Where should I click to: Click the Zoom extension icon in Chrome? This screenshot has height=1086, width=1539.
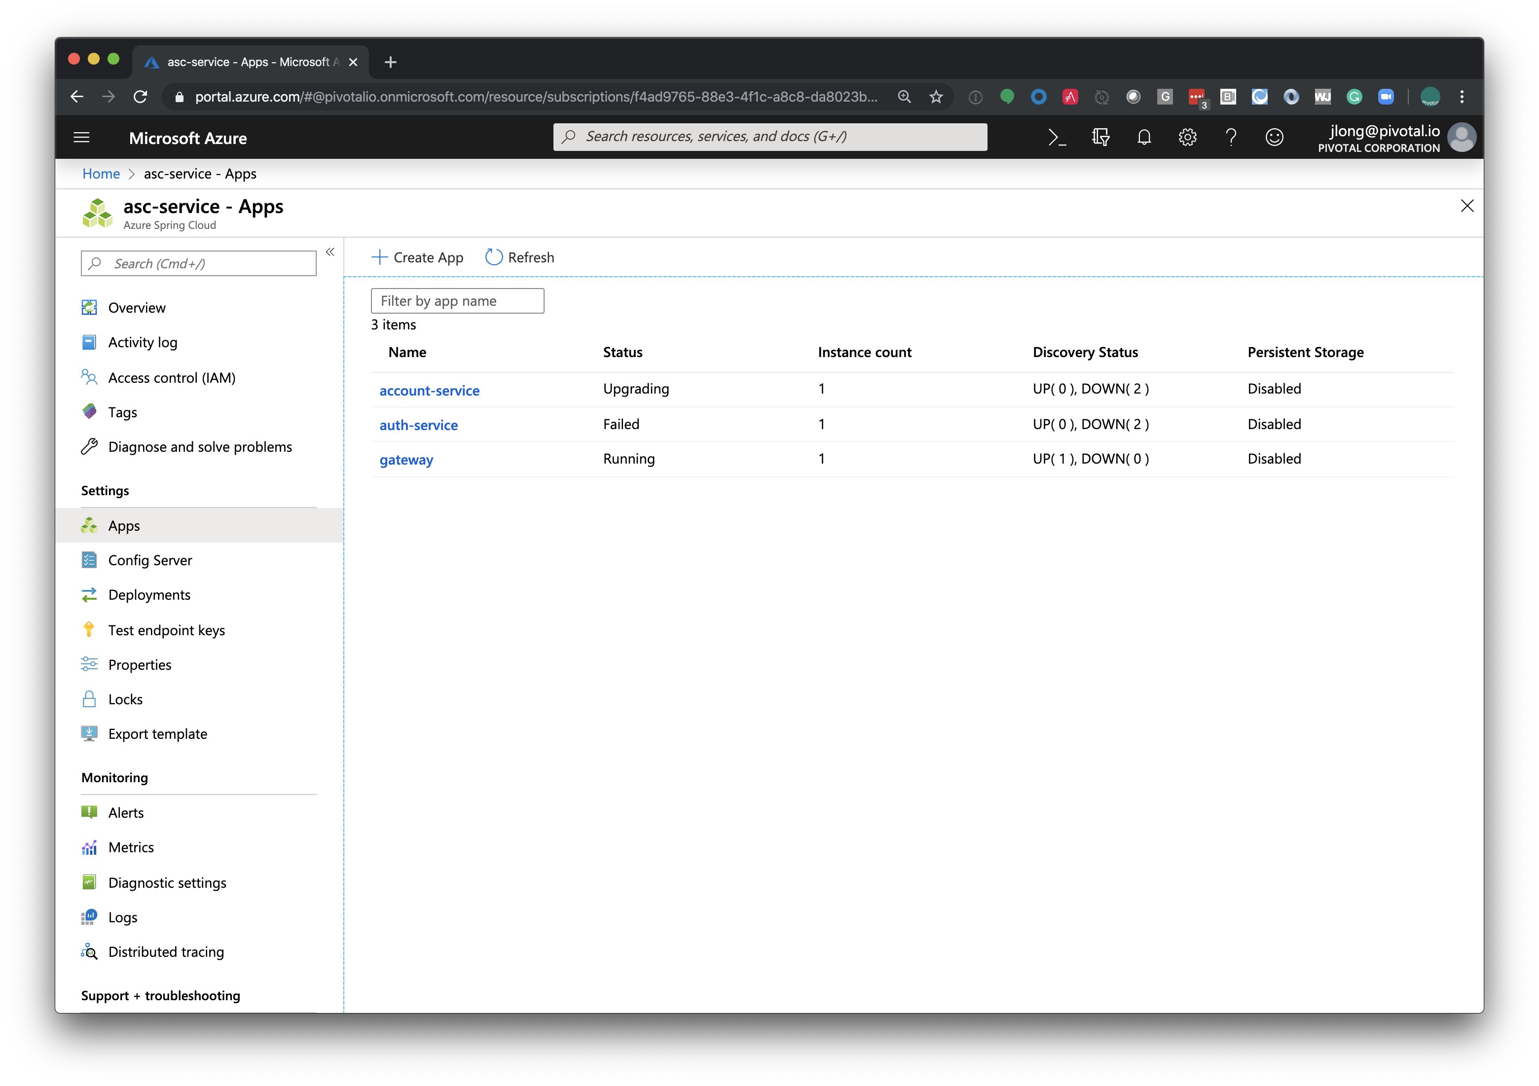pos(1386,97)
